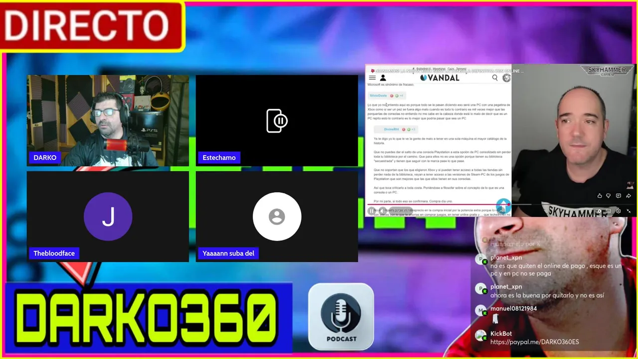The image size is (638, 359).
Task: Click the KickBot chat username
Action: point(501,334)
